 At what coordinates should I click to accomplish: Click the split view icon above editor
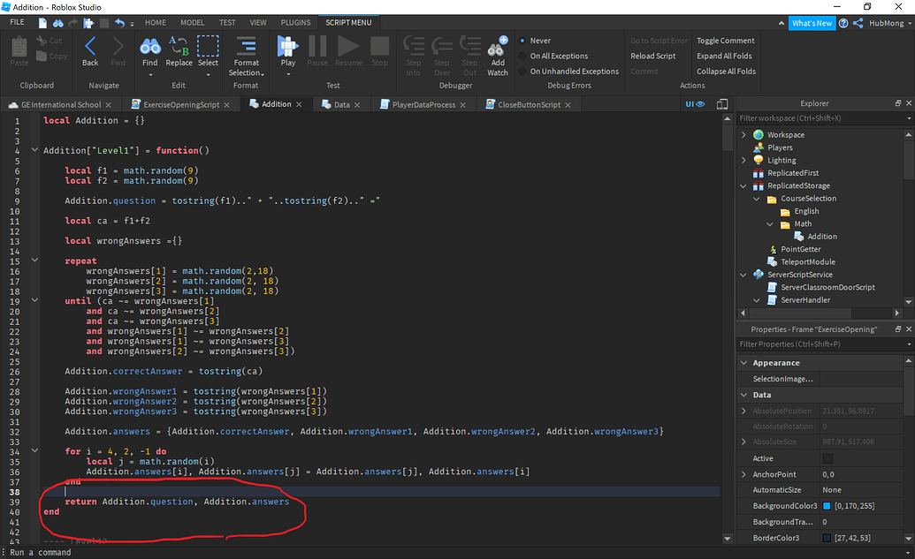click(722, 104)
